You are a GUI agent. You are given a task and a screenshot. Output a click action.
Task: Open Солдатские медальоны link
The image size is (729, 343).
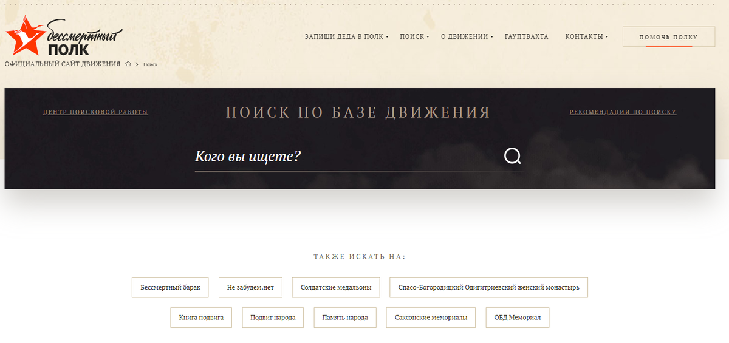(x=336, y=287)
